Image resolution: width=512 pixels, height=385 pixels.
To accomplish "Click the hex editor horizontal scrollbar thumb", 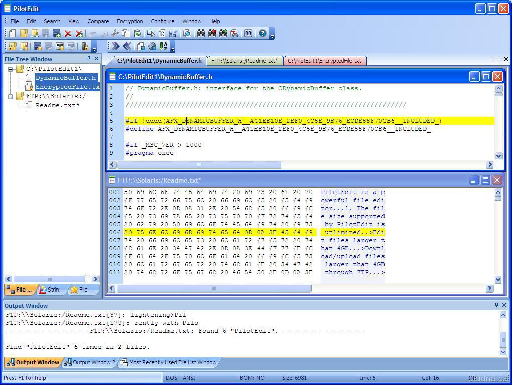I will point(214,288).
